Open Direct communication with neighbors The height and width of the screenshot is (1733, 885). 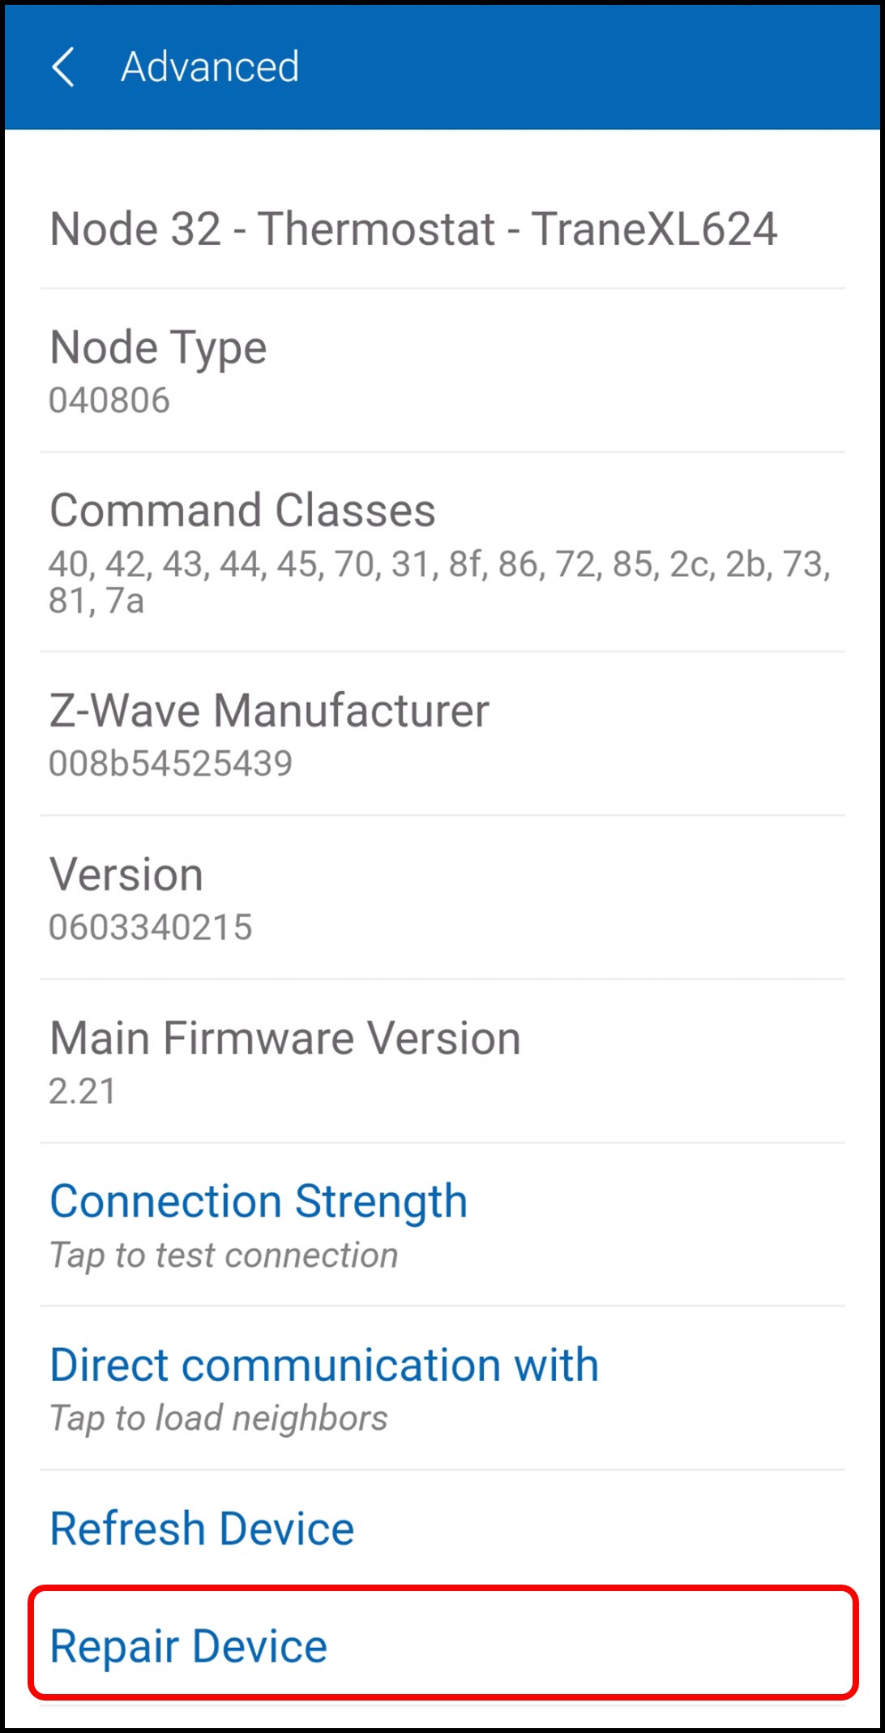coord(442,1388)
